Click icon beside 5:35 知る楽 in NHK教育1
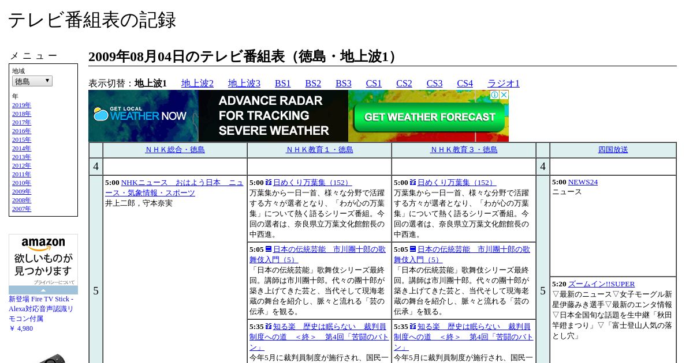The width and height of the screenshot is (693, 363). (269, 326)
